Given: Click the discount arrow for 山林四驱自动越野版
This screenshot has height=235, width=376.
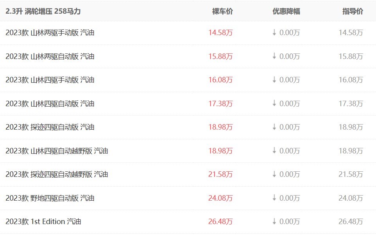Looking at the screenshot, I should click(x=274, y=151).
